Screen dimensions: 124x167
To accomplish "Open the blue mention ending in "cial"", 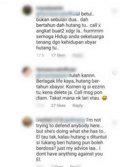I will coord(58,14).
